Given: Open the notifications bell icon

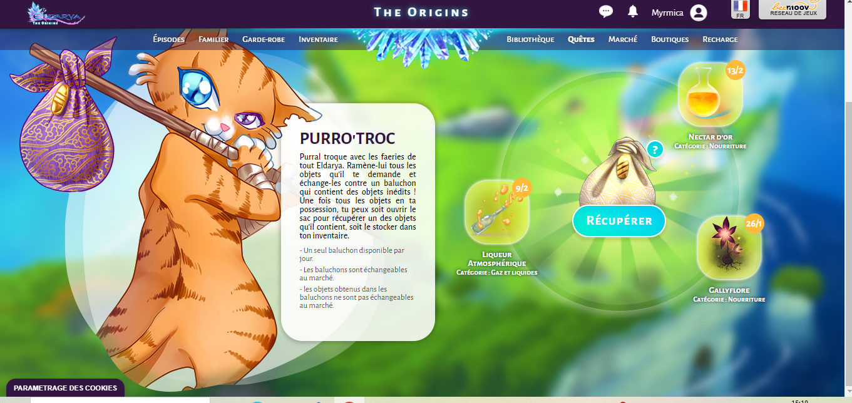Looking at the screenshot, I should pos(633,11).
